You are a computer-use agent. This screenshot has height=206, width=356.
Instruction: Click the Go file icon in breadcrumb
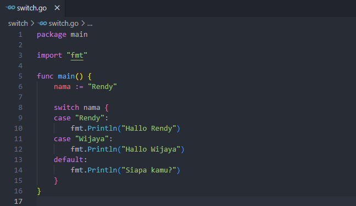pyautogui.click(x=42, y=23)
